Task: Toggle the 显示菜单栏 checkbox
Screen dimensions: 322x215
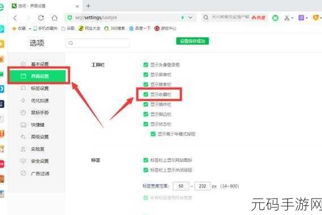Action: (x=145, y=74)
